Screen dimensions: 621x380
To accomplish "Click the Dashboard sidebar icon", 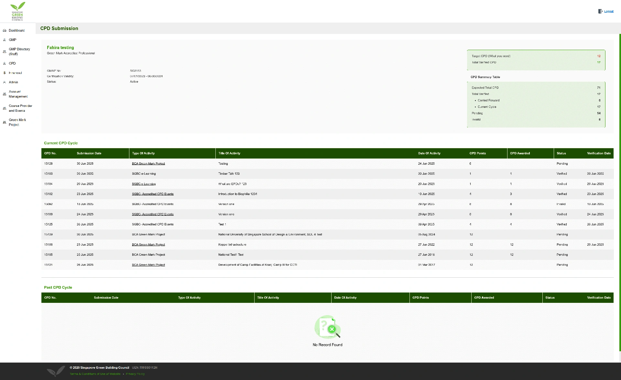I will tap(5, 30).
